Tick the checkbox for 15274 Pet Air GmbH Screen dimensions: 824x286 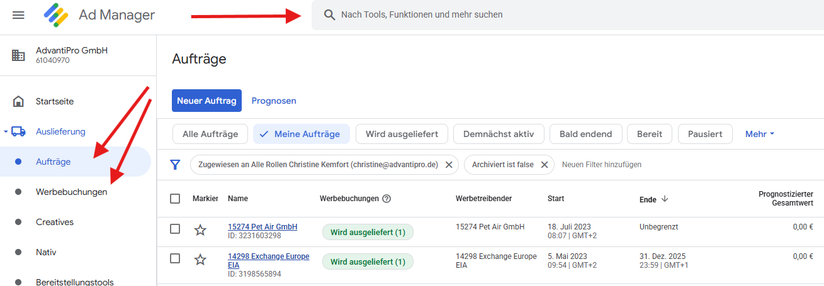pyautogui.click(x=175, y=229)
